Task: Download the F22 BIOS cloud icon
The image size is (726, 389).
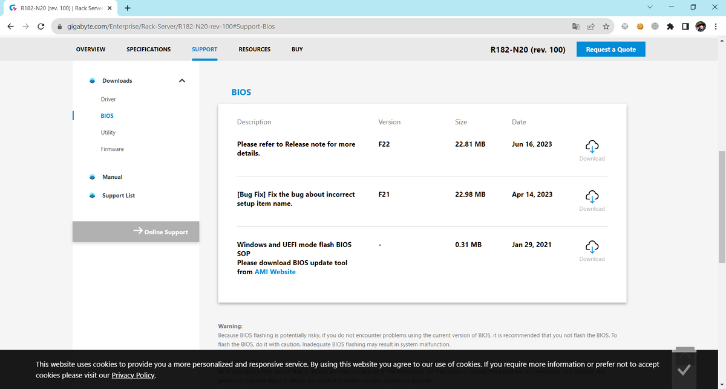Action: click(592, 146)
